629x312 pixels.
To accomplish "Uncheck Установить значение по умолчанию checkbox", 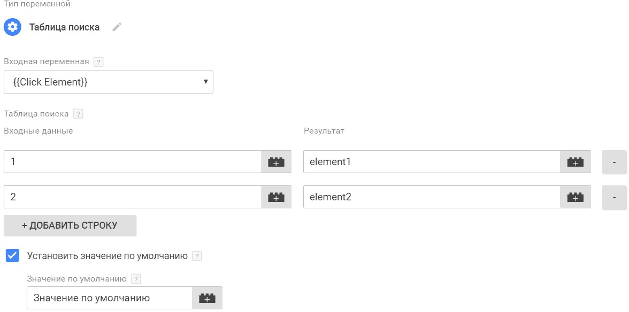I will [12, 255].
